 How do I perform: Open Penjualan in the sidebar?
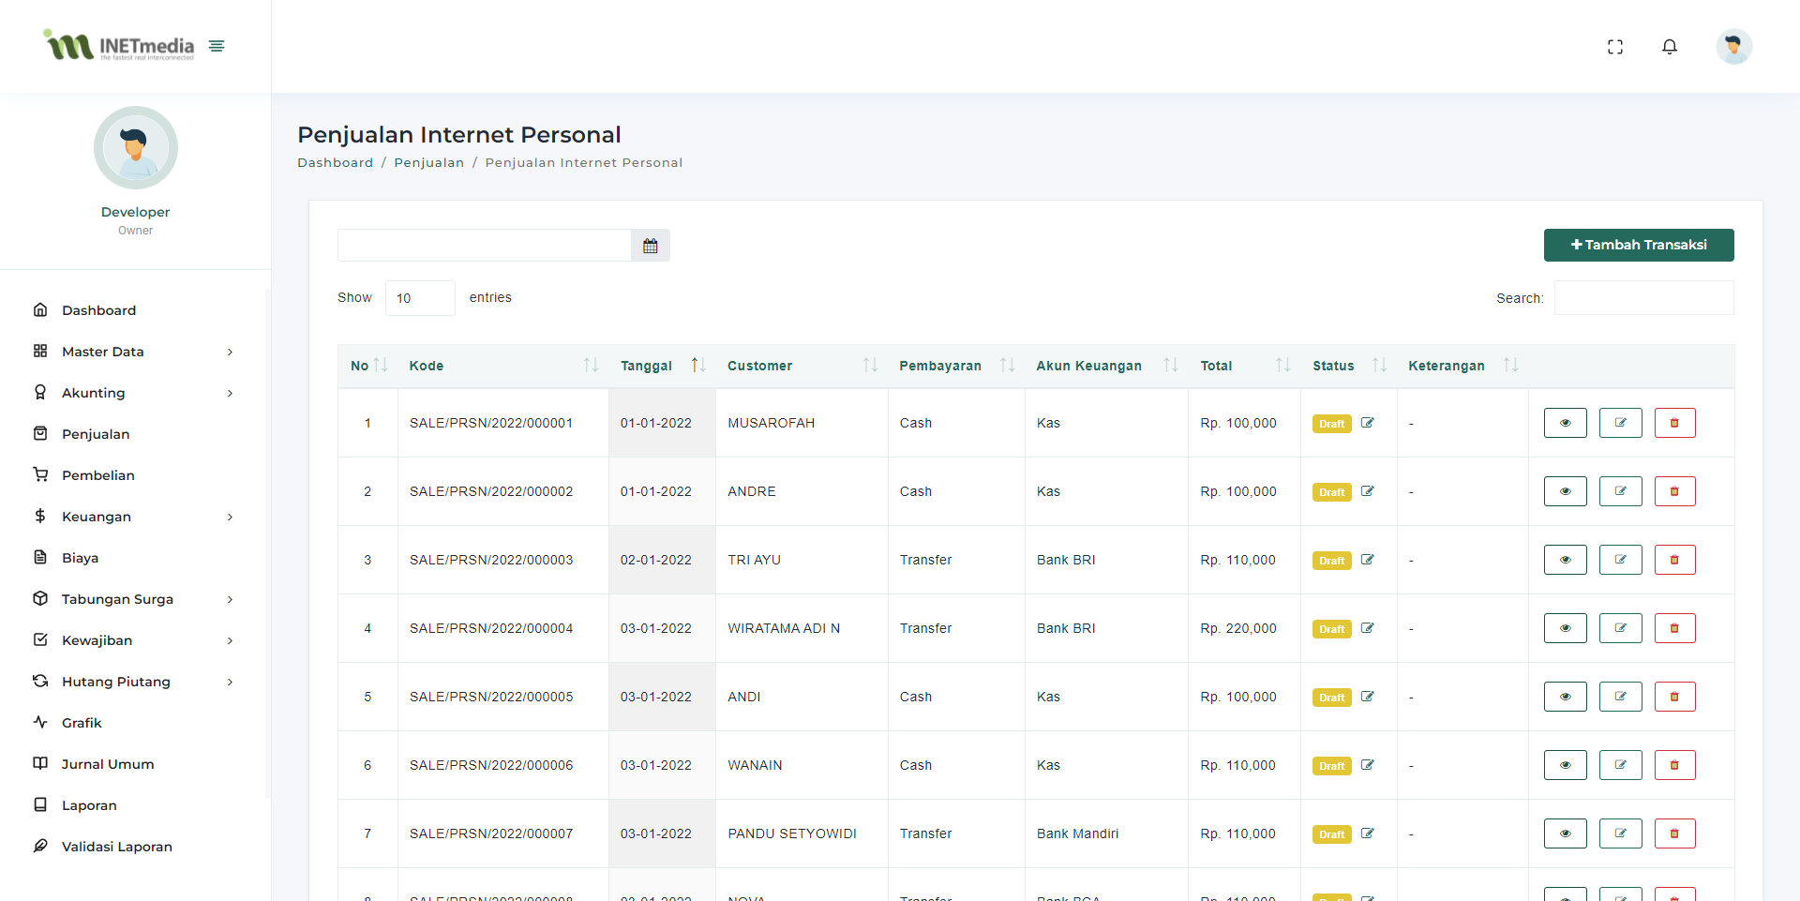(x=96, y=434)
